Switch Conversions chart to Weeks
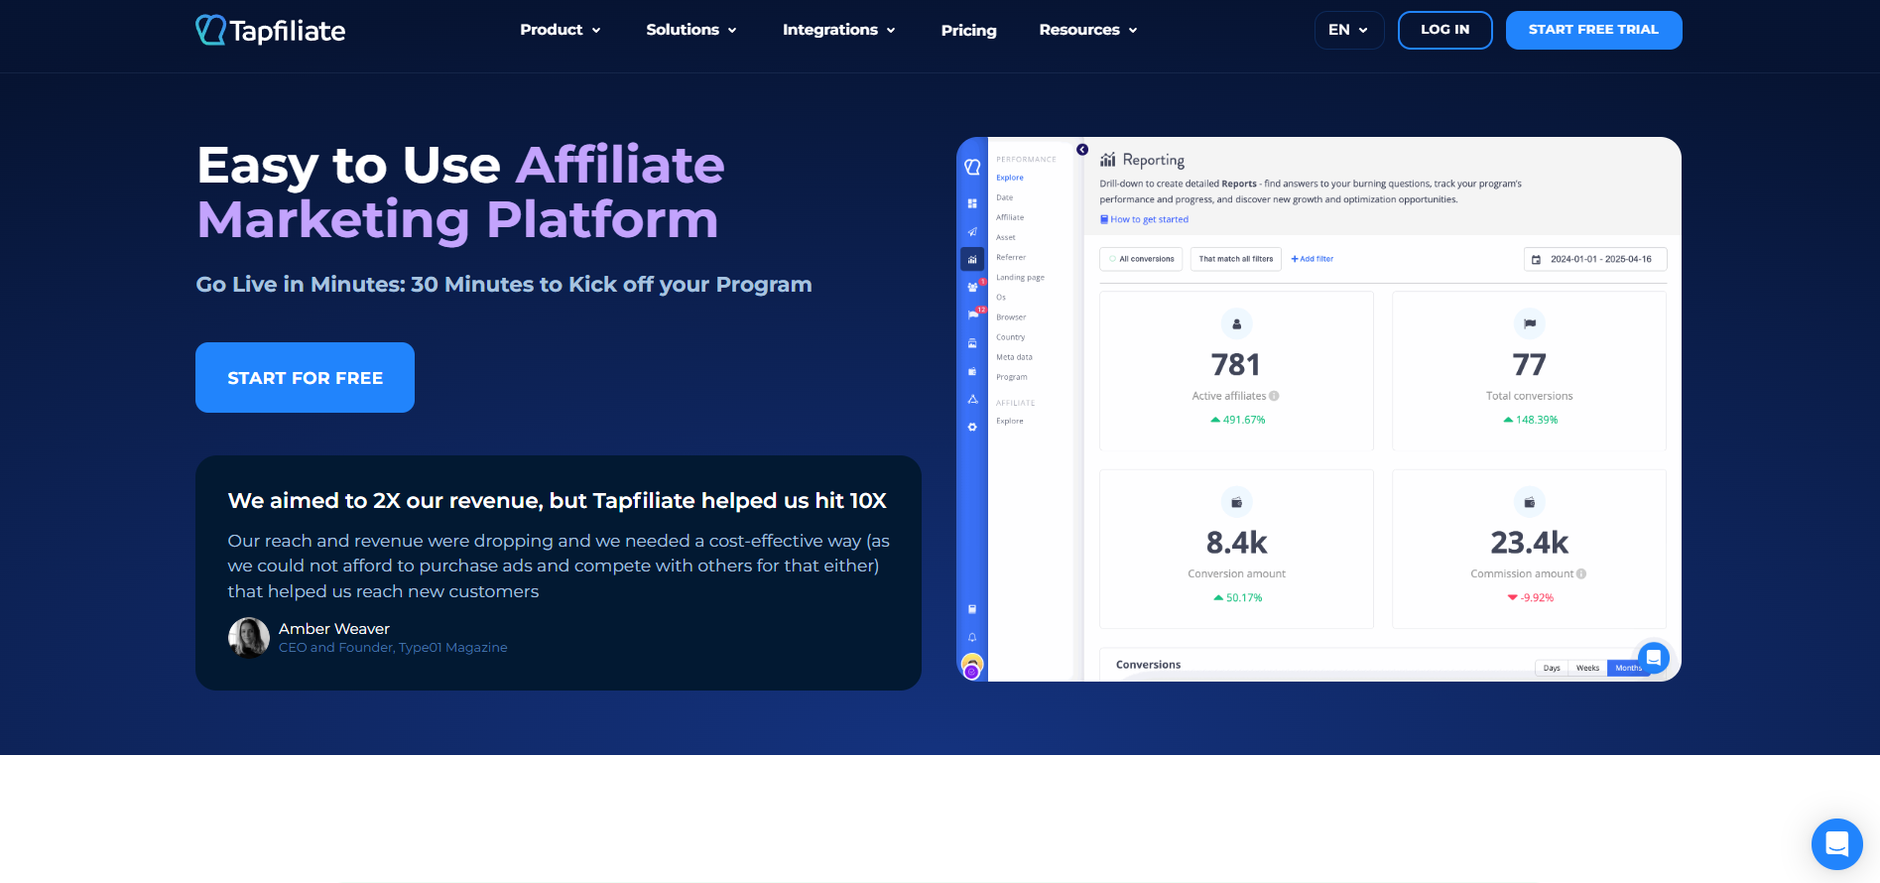Screen dimensions: 1880x883 [x=1587, y=668]
